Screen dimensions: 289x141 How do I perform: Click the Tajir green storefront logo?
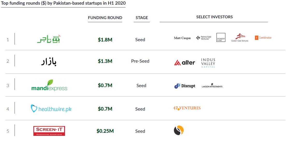49,39
